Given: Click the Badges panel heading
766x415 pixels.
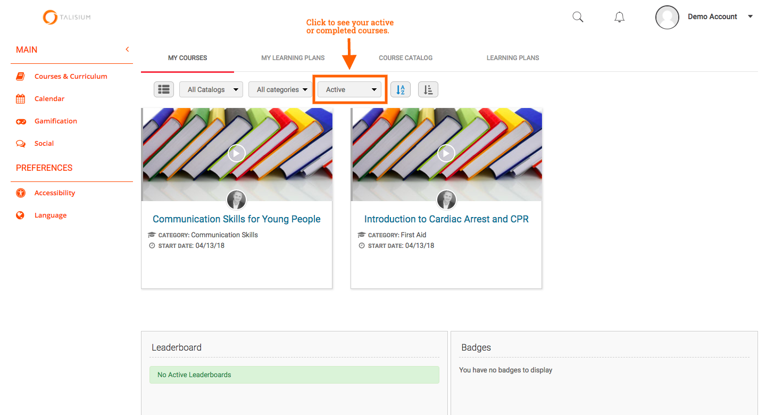Looking at the screenshot, I should (x=476, y=347).
